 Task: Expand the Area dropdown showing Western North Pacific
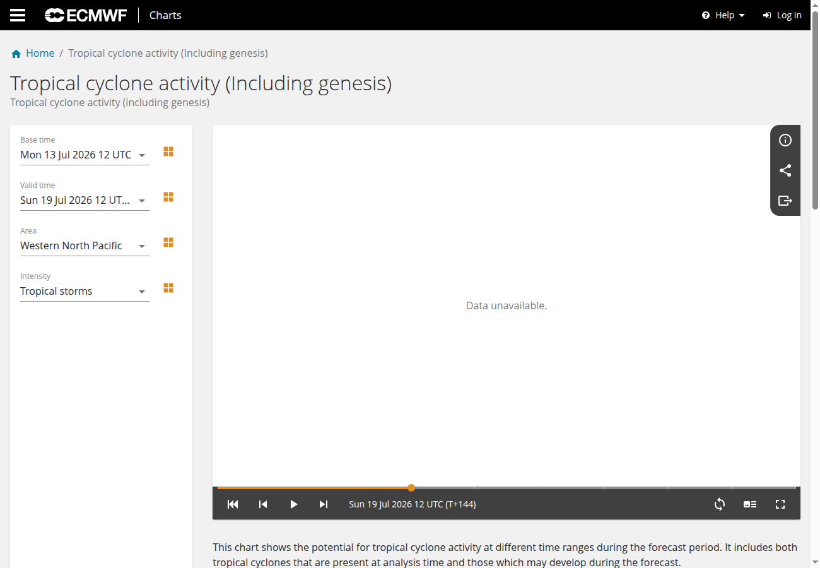click(85, 246)
